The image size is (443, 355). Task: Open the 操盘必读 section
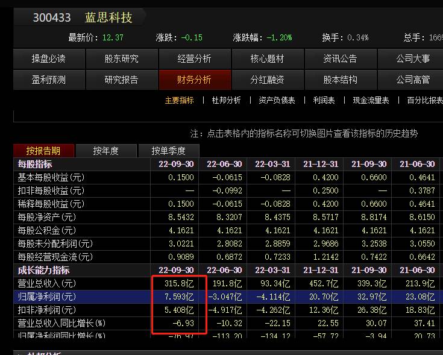point(49,58)
